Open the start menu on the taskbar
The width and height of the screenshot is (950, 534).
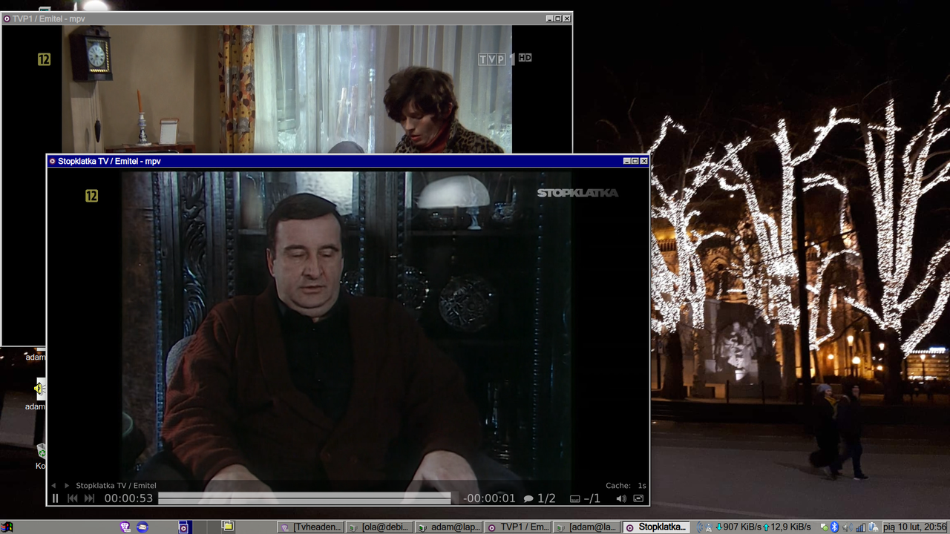point(7,527)
